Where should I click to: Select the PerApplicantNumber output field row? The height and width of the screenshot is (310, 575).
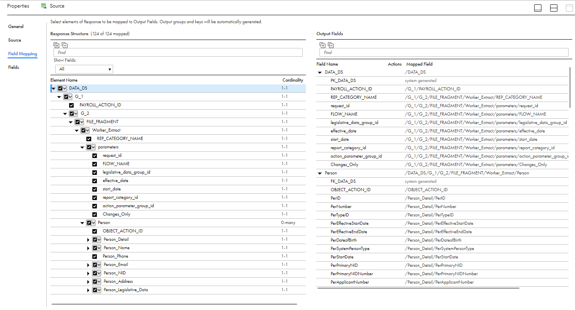pyautogui.click(x=442, y=282)
